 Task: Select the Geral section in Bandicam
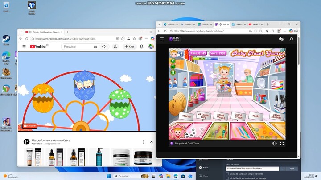[x=206, y=168]
